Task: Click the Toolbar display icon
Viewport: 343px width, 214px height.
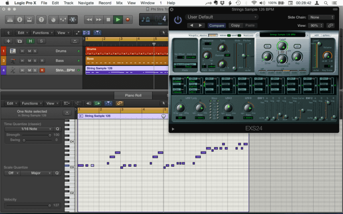Action: [x=29, y=20]
